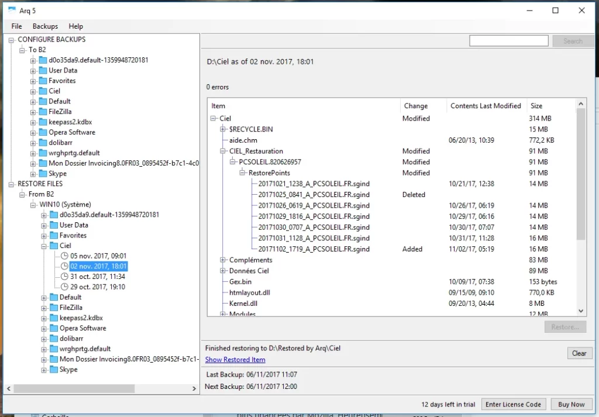The image size is (599, 417).
Task: Click the search text field
Action: pyautogui.click(x=509, y=41)
